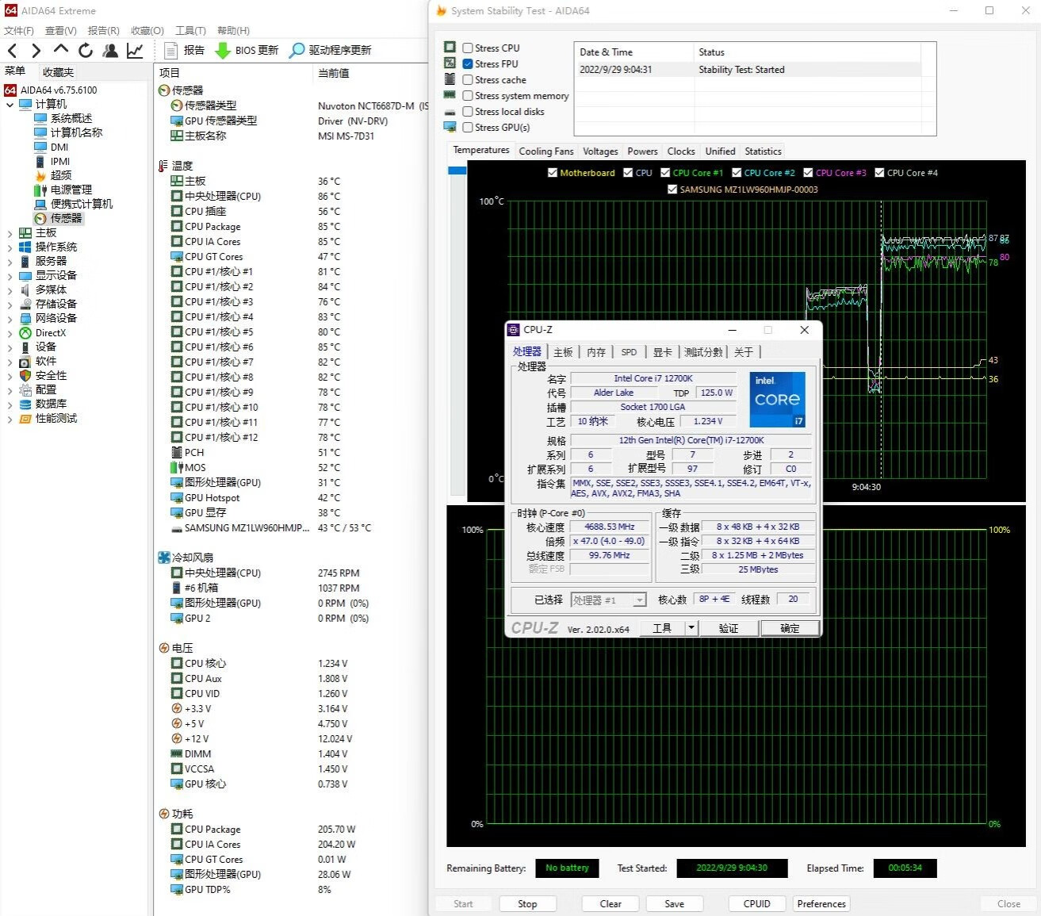Open the 文件(F) menu
This screenshot has width=1041, height=916.
click(x=19, y=31)
